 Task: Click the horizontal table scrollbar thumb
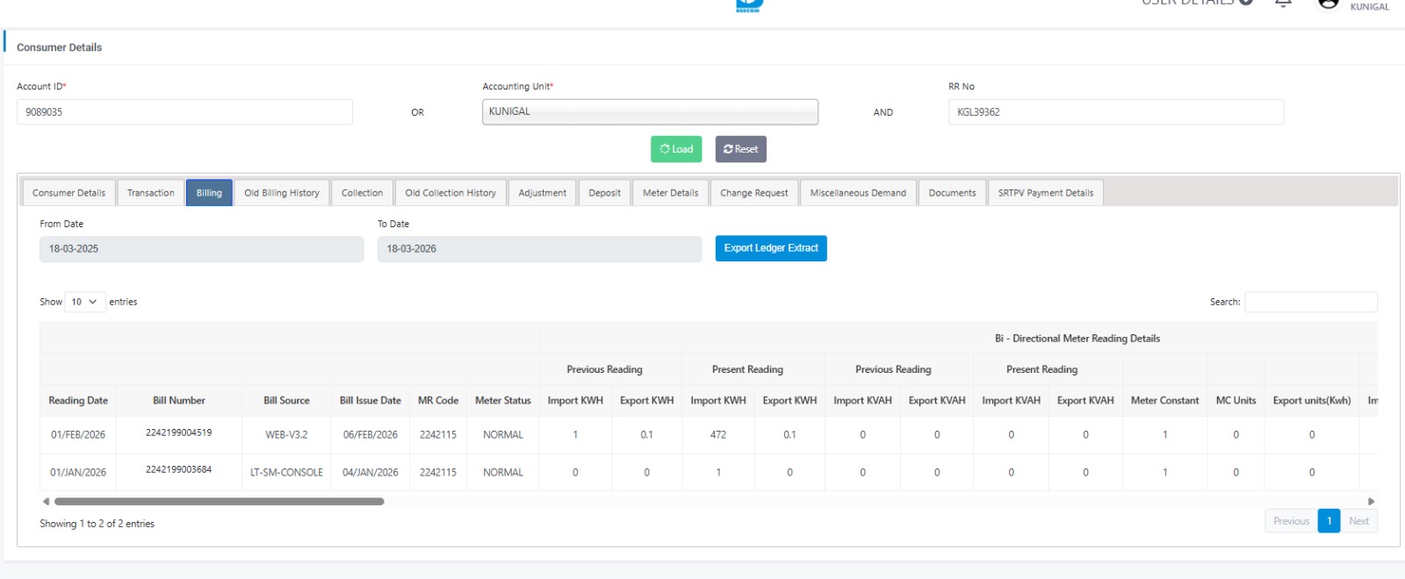[220, 502]
